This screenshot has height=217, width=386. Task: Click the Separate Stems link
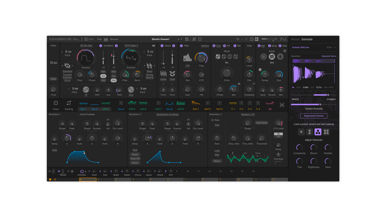tap(329, 56)
